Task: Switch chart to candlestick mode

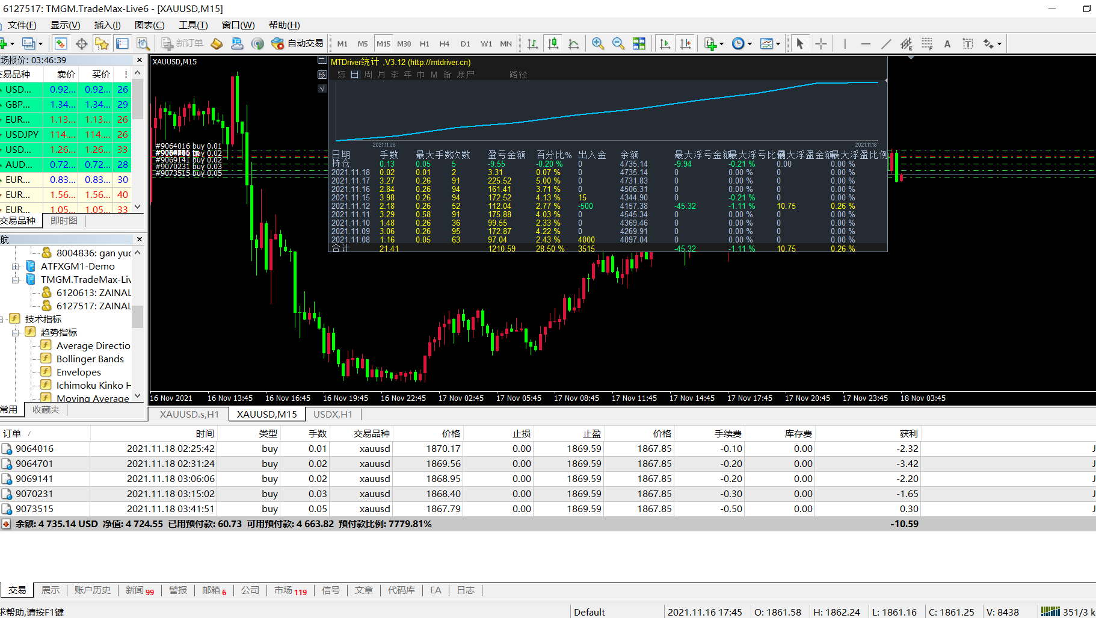Action: (553, 43)
